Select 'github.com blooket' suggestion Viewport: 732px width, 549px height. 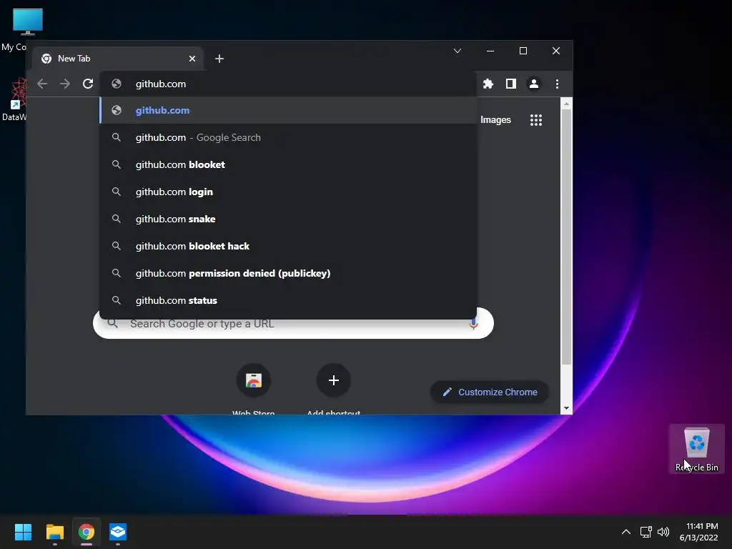288,164
